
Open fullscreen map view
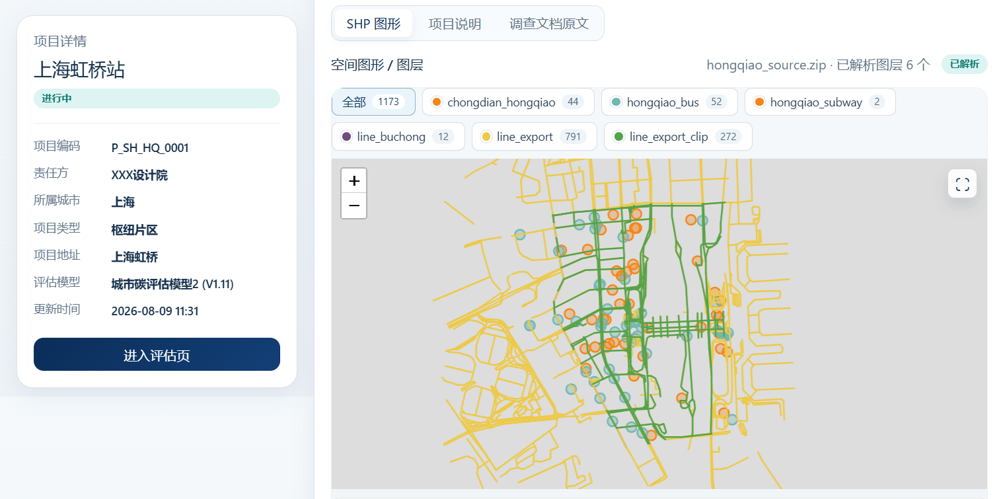(962, 184)
